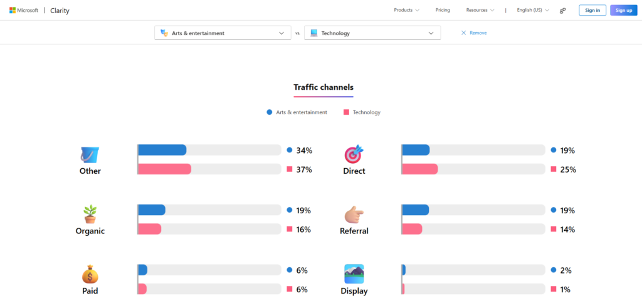Go to the Pricing page
Image resolution: width=642 pixels, height=308 pixels.
443,10
